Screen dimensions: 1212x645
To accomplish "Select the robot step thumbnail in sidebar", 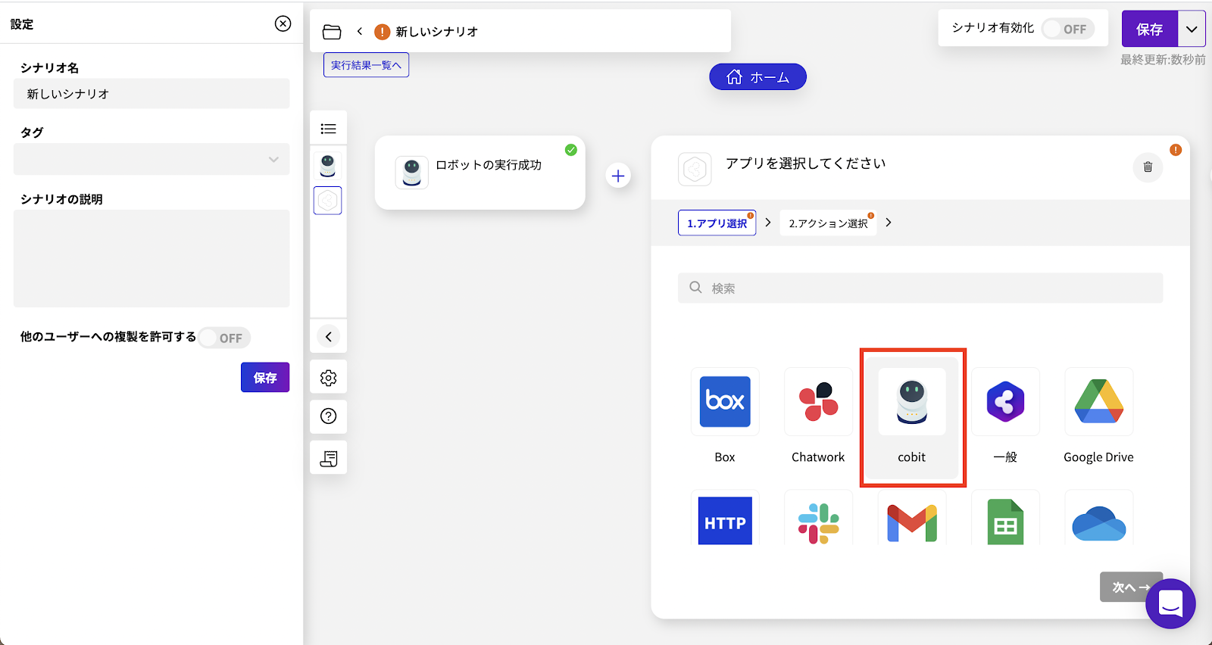I will point(328,165).
